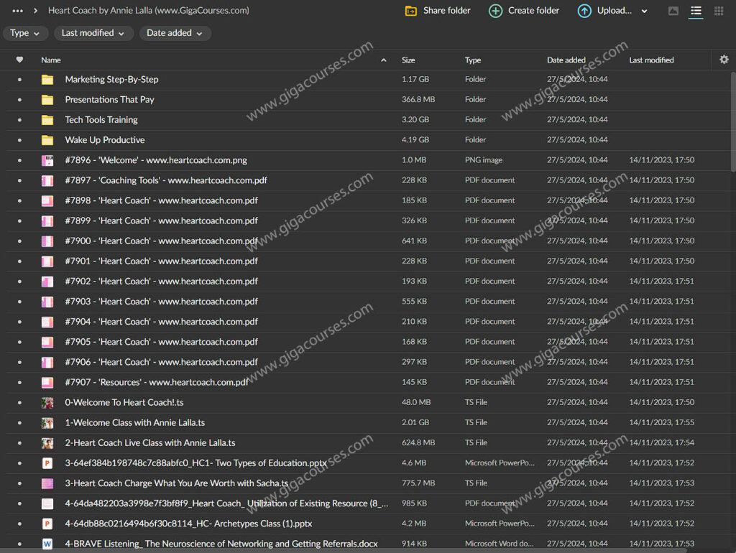Click the Marketing Step-By-Step folder icon

(47, 80)
